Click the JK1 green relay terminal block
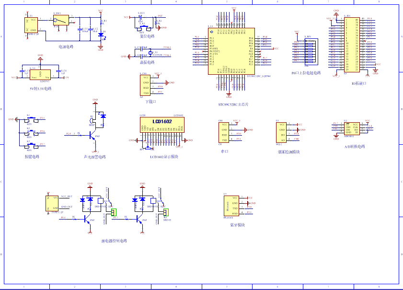Screen dimensions: 403x290 (x=166, y=212)
